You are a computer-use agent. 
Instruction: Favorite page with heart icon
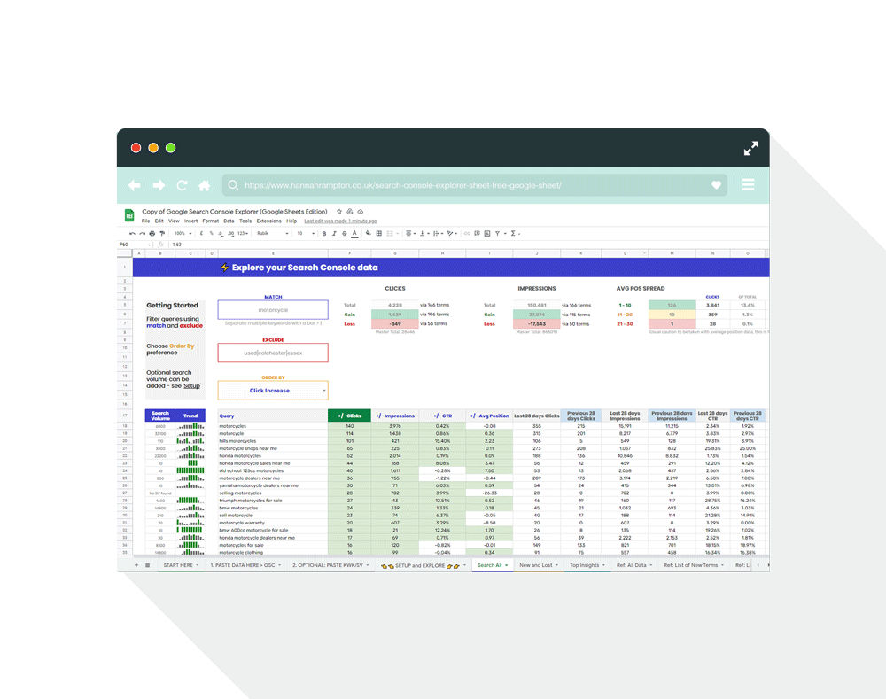pos(716,185)
